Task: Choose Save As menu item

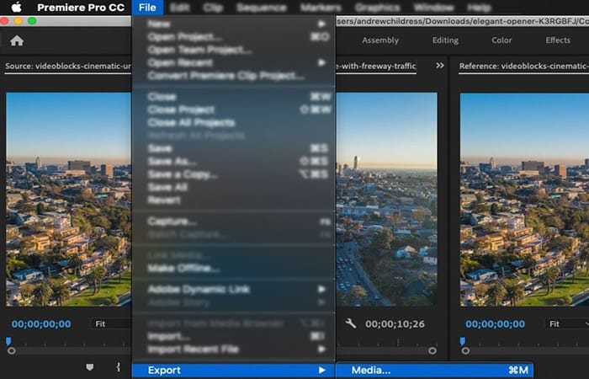Action: tap(234, 162)
